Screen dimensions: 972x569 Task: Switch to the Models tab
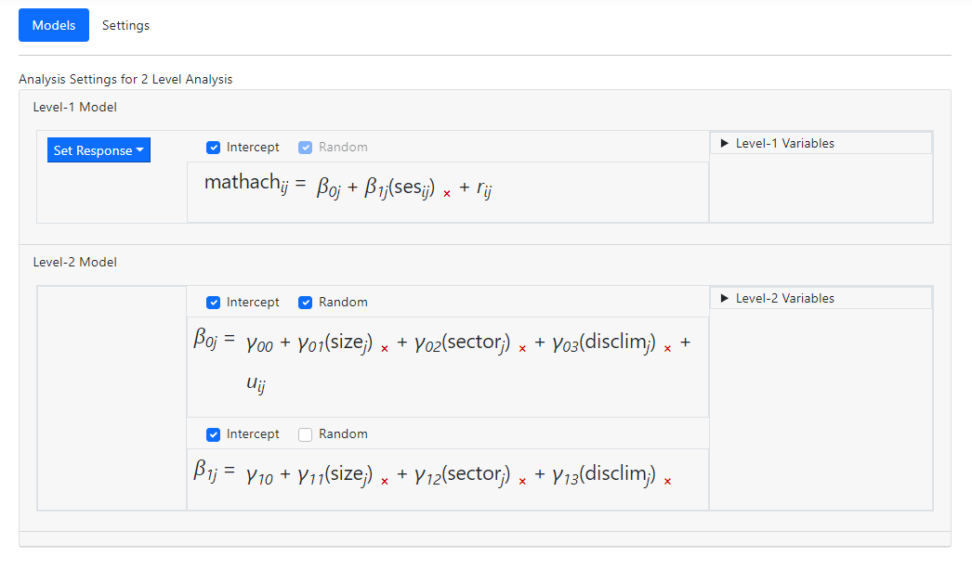point(54,25)
